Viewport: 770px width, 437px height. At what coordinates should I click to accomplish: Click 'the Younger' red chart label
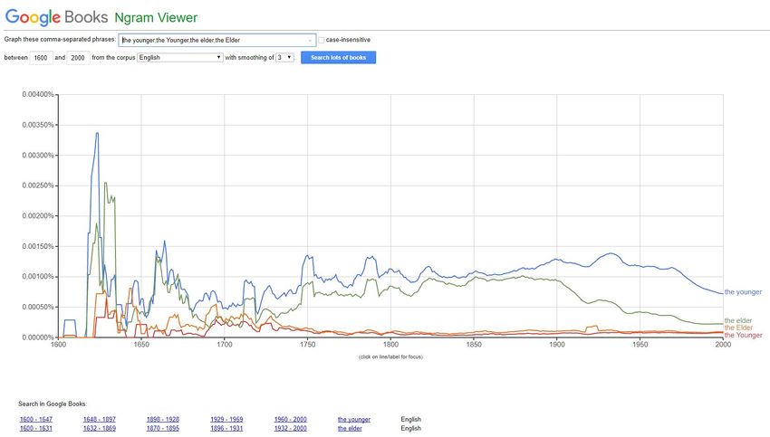pyautogui.click(x=743, y=335)
